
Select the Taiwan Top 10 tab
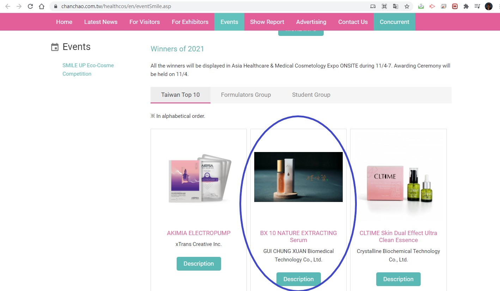tap(180, 95)
